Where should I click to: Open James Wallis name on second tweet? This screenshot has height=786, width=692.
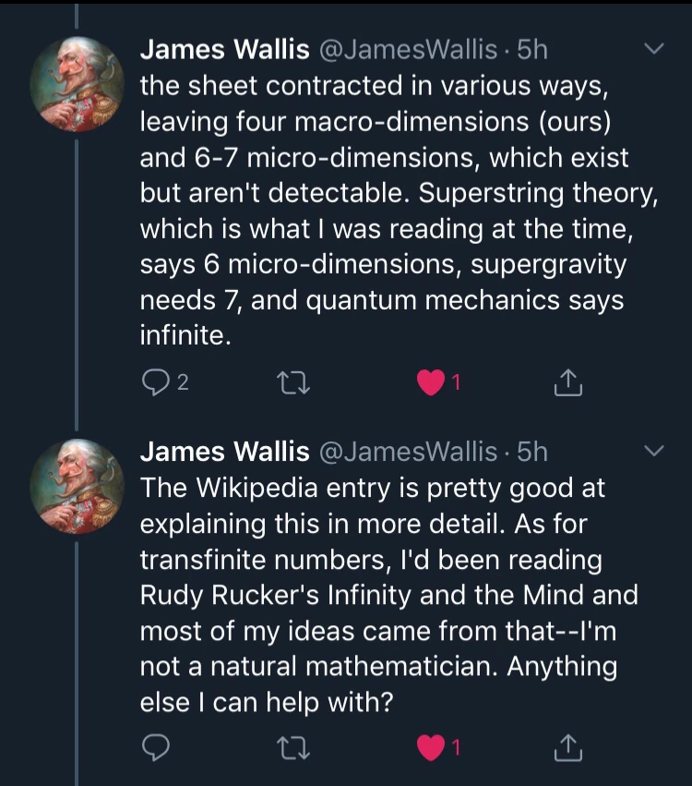(224, 451)
